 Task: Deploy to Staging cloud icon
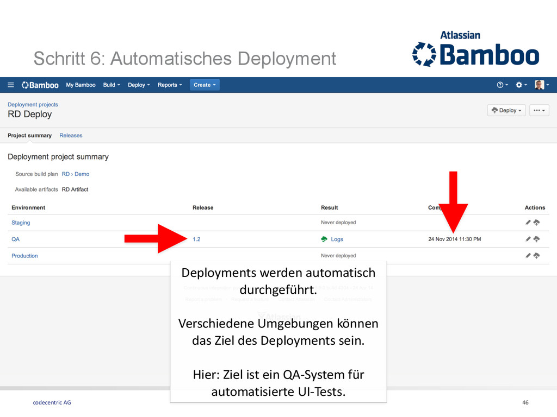click(536, 222)
